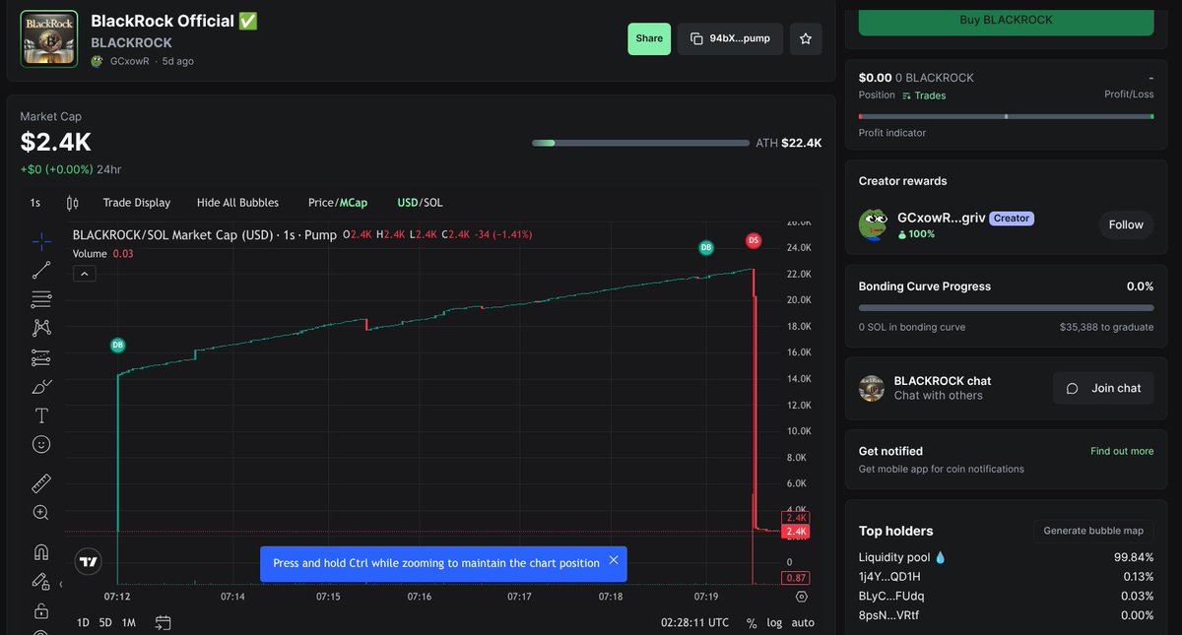Screen dimensions: 1182x635
Task: Add coin to favorites with star
Action: click(806, 38)
